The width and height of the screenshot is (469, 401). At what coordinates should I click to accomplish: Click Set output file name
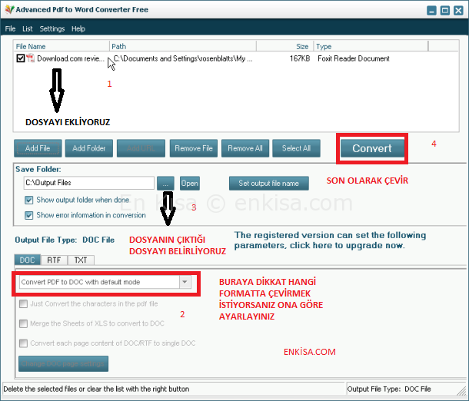(x=269, y=183)
